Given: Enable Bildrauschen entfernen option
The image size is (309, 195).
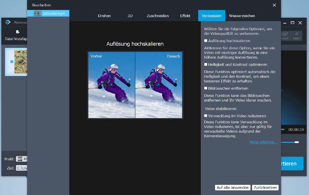Looking at the screenshot, I should [205, 88].
